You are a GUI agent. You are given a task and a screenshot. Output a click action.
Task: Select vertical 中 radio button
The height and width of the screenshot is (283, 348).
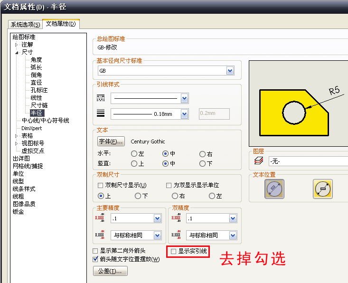click(165, 164)
